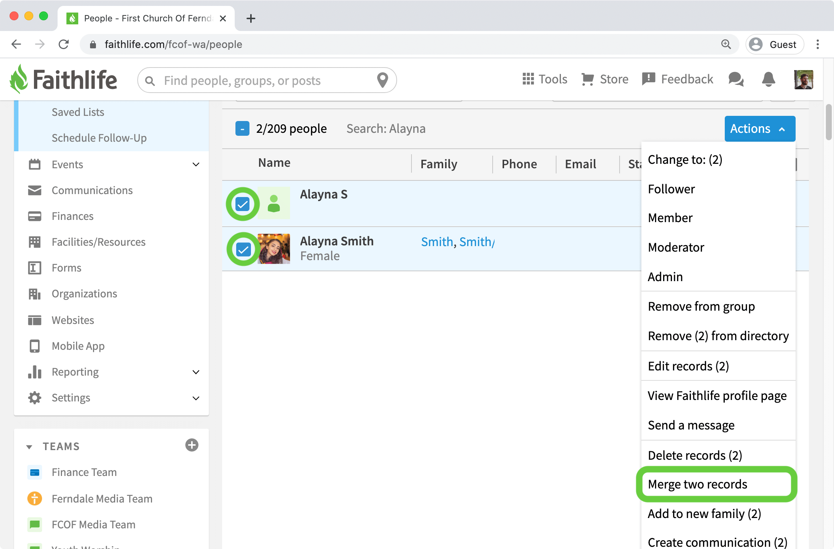Open Websites in the sidebar

coord(73,320)
